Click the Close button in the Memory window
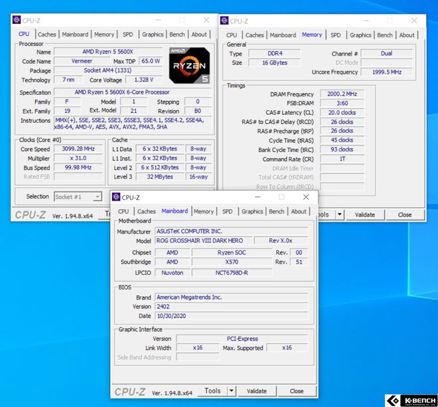 pos(405,214)
